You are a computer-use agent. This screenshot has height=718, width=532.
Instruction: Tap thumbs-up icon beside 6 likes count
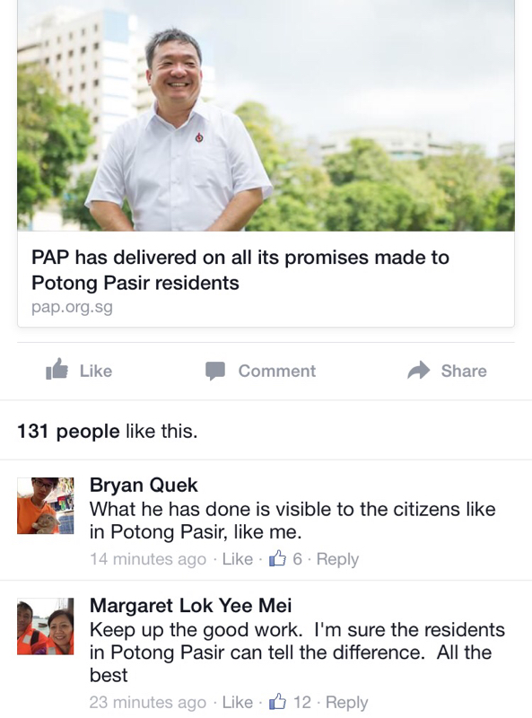[277, 558]
